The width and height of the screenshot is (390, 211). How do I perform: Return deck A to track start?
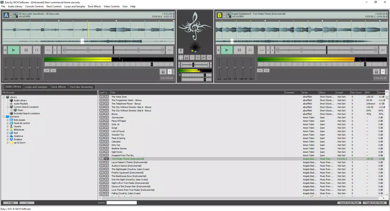click(5, 50)
